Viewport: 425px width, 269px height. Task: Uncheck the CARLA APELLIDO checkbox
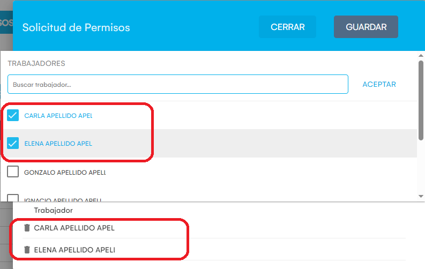pos(13,115)
